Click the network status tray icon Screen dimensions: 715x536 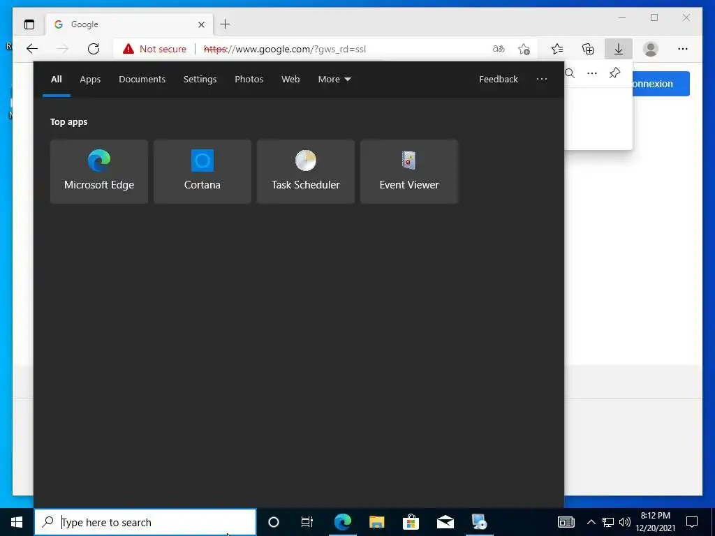608,522
